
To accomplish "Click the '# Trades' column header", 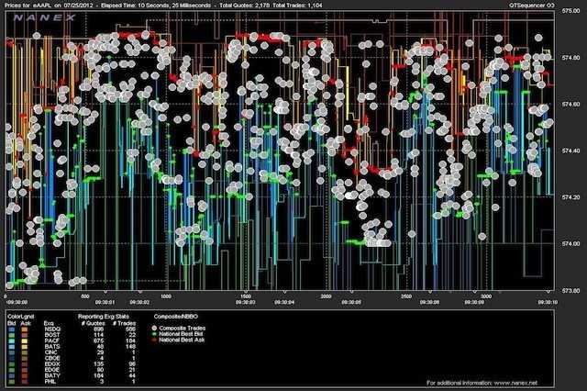I will point(124,324).
